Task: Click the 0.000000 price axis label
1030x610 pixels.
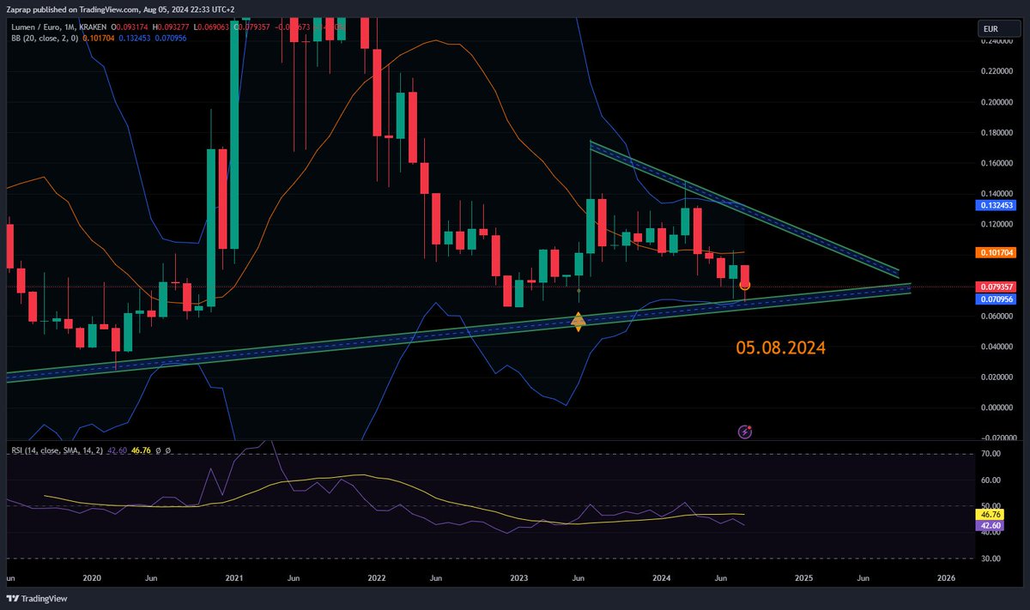Action: pyautogui.click(x=998, y=408)
